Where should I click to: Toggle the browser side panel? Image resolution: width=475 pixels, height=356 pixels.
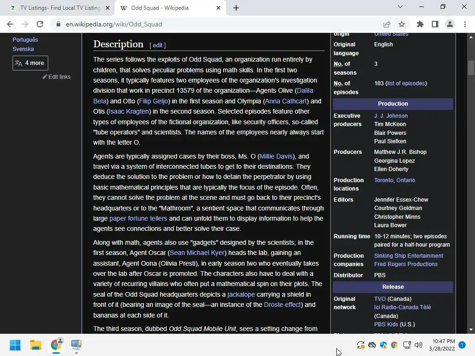pyautogui.click(x=435, y=24)
